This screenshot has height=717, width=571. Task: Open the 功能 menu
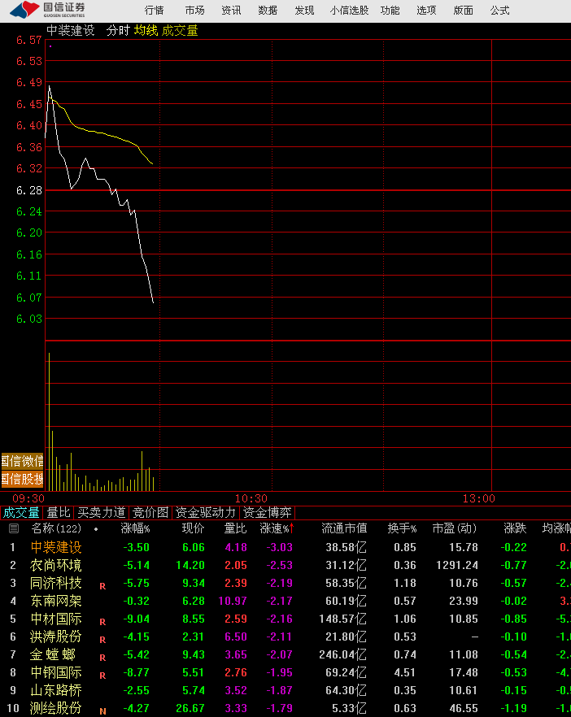[x=390, y=10]
